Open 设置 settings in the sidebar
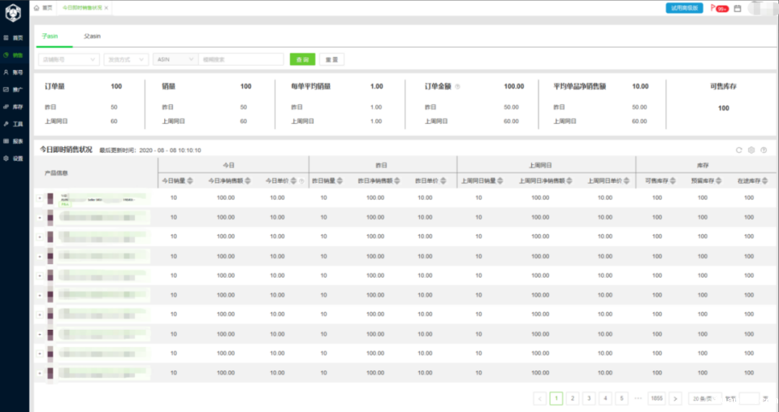This screenshot has height=412, width=779. (14, 159)
